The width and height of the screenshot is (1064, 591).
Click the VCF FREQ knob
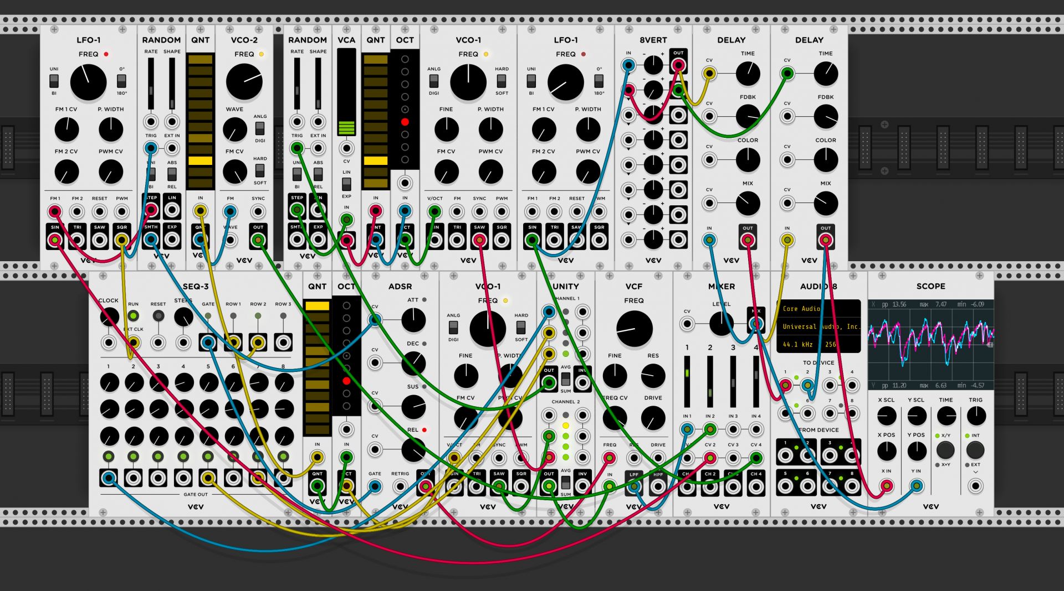634,328
